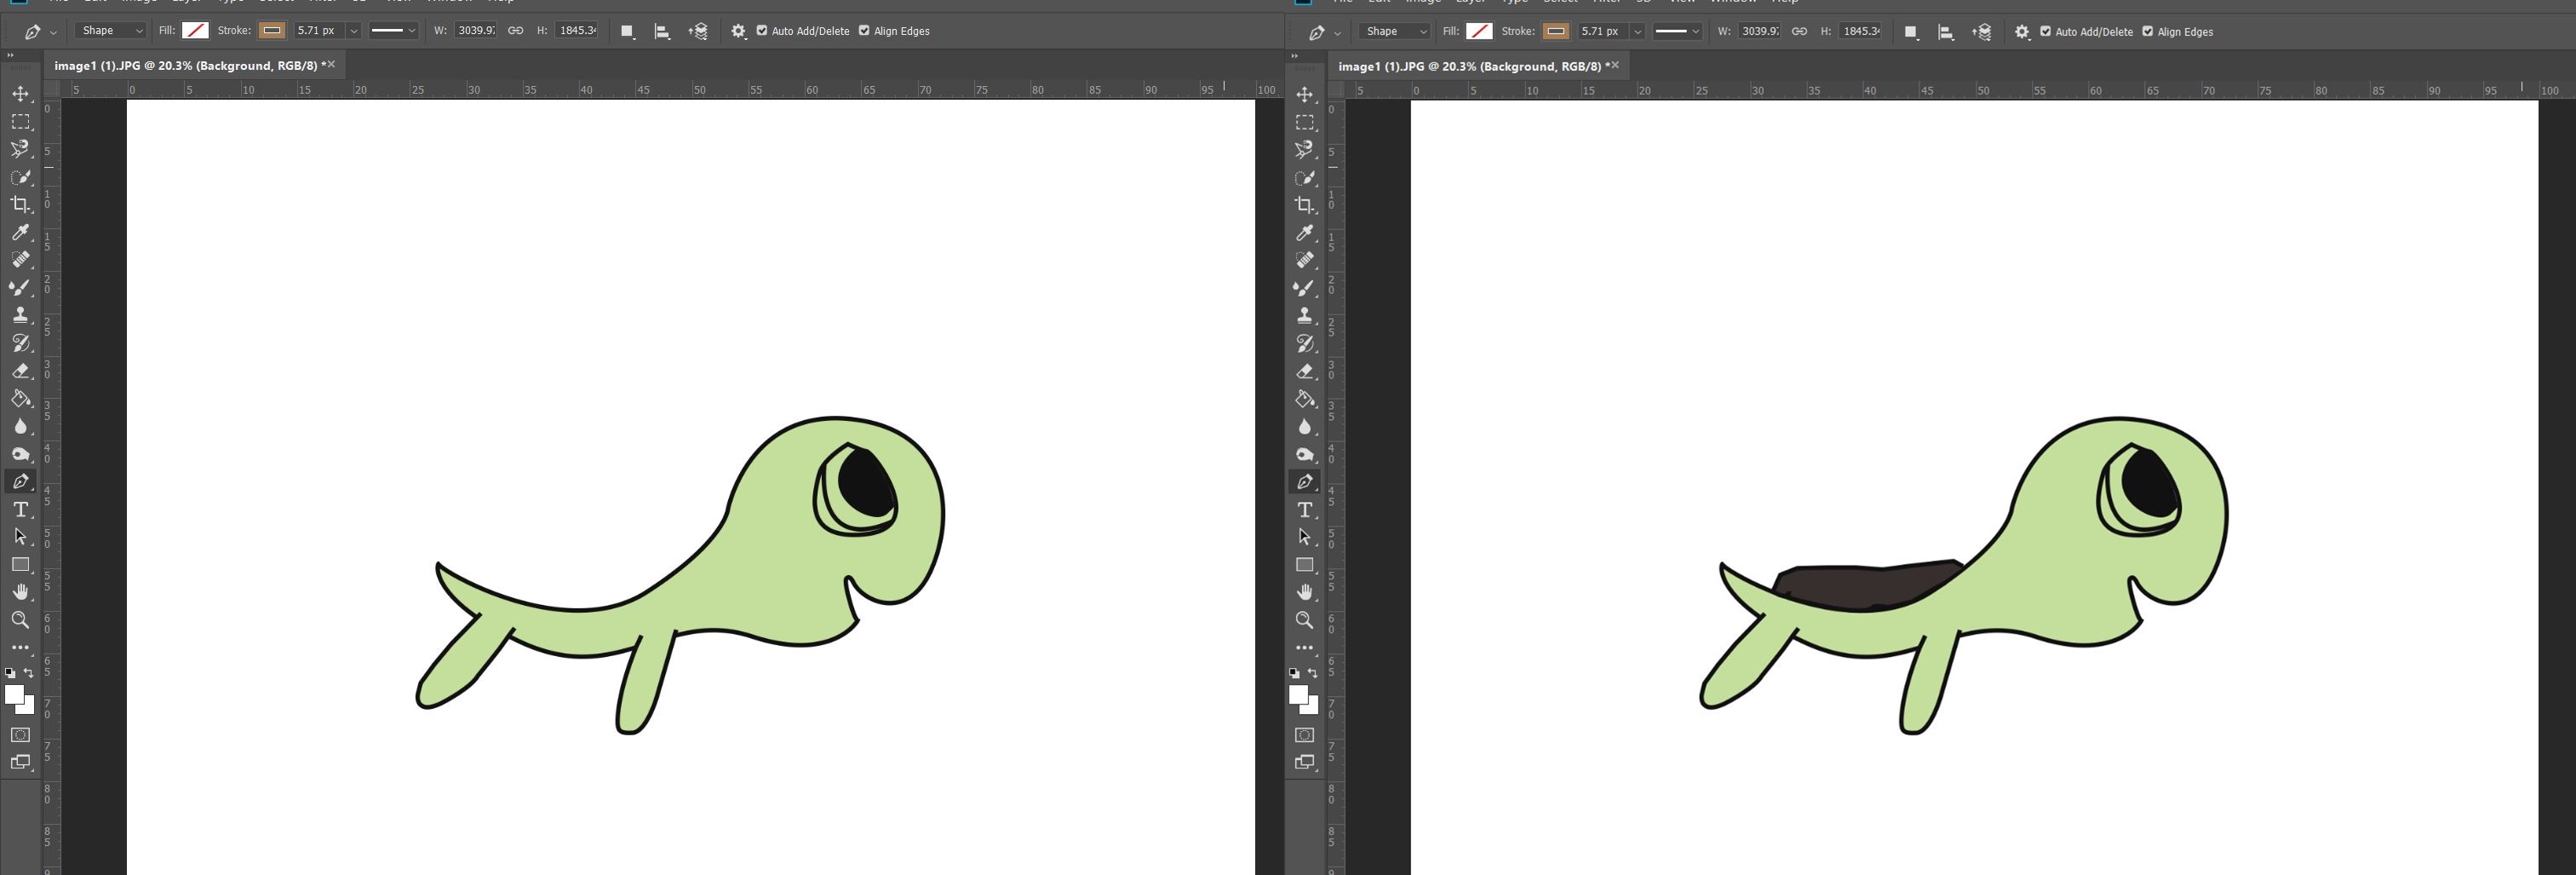
Task: Select the Eraser tool in left window
Action: point(20,371)
